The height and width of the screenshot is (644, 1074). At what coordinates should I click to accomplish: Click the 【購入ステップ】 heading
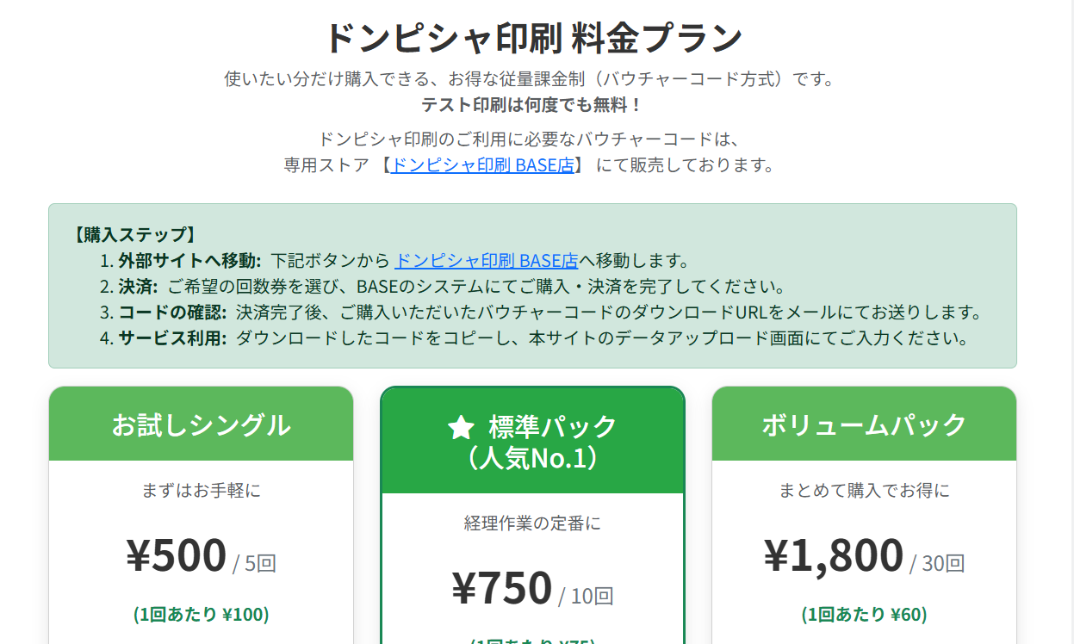tap(133, 234)
